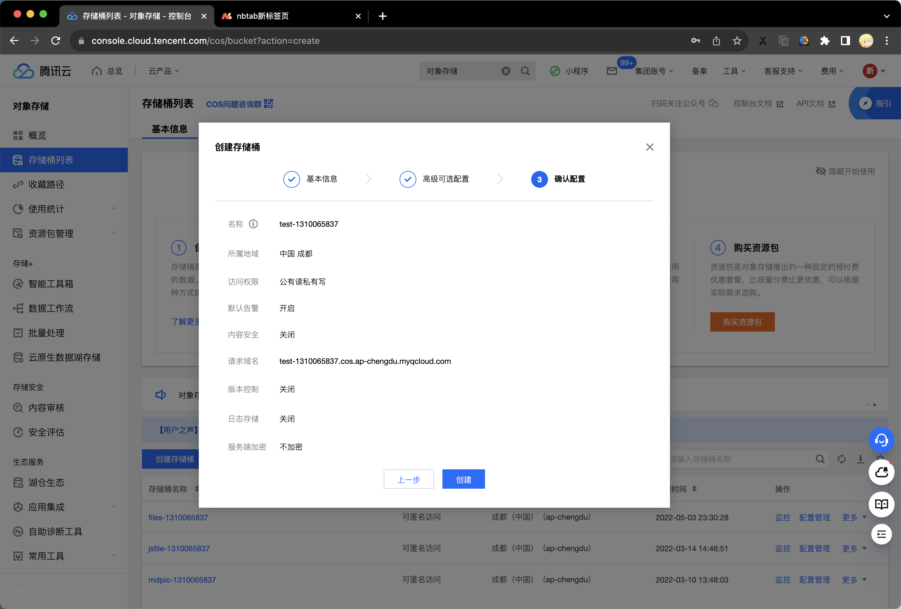Screen dimensions: 901x609
Task: Select step 3 确认配置
Action: point(558,179)
